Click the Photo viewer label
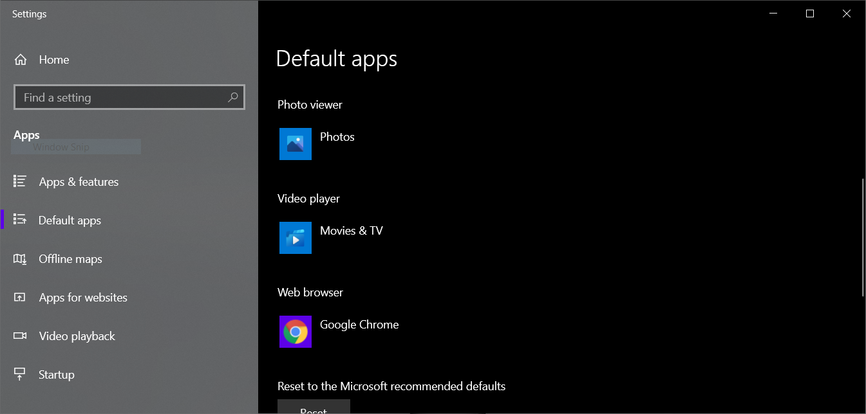 [x=310, y=105]
